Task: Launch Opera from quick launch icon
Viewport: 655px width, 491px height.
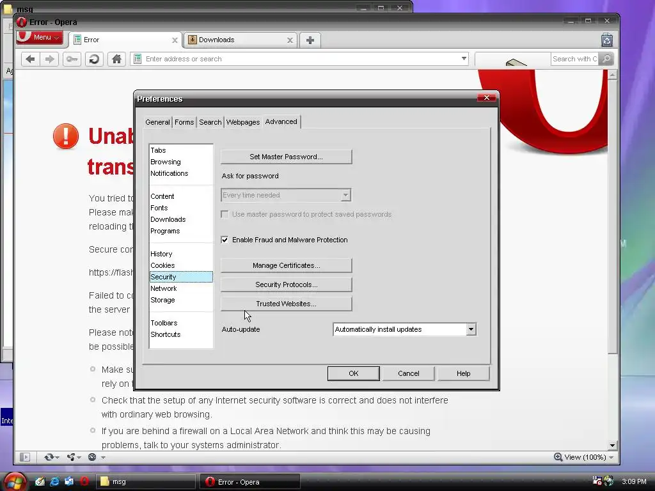Action: click(x=84, y=481)
